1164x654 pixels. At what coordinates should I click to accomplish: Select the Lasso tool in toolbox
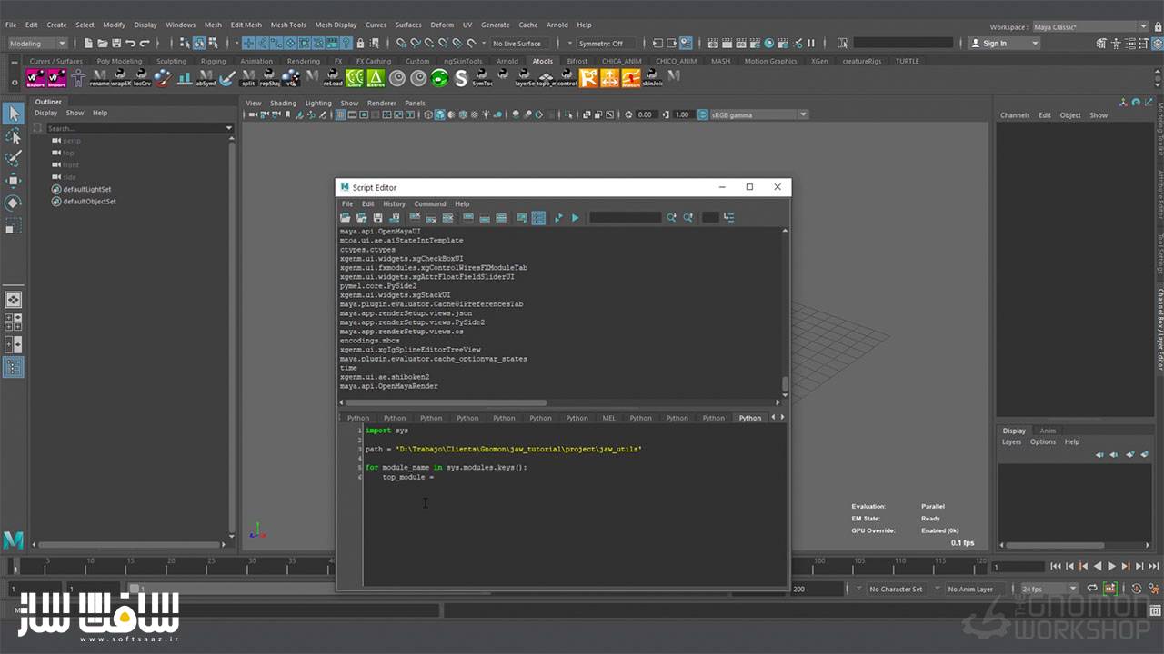[x=13, y=136]
